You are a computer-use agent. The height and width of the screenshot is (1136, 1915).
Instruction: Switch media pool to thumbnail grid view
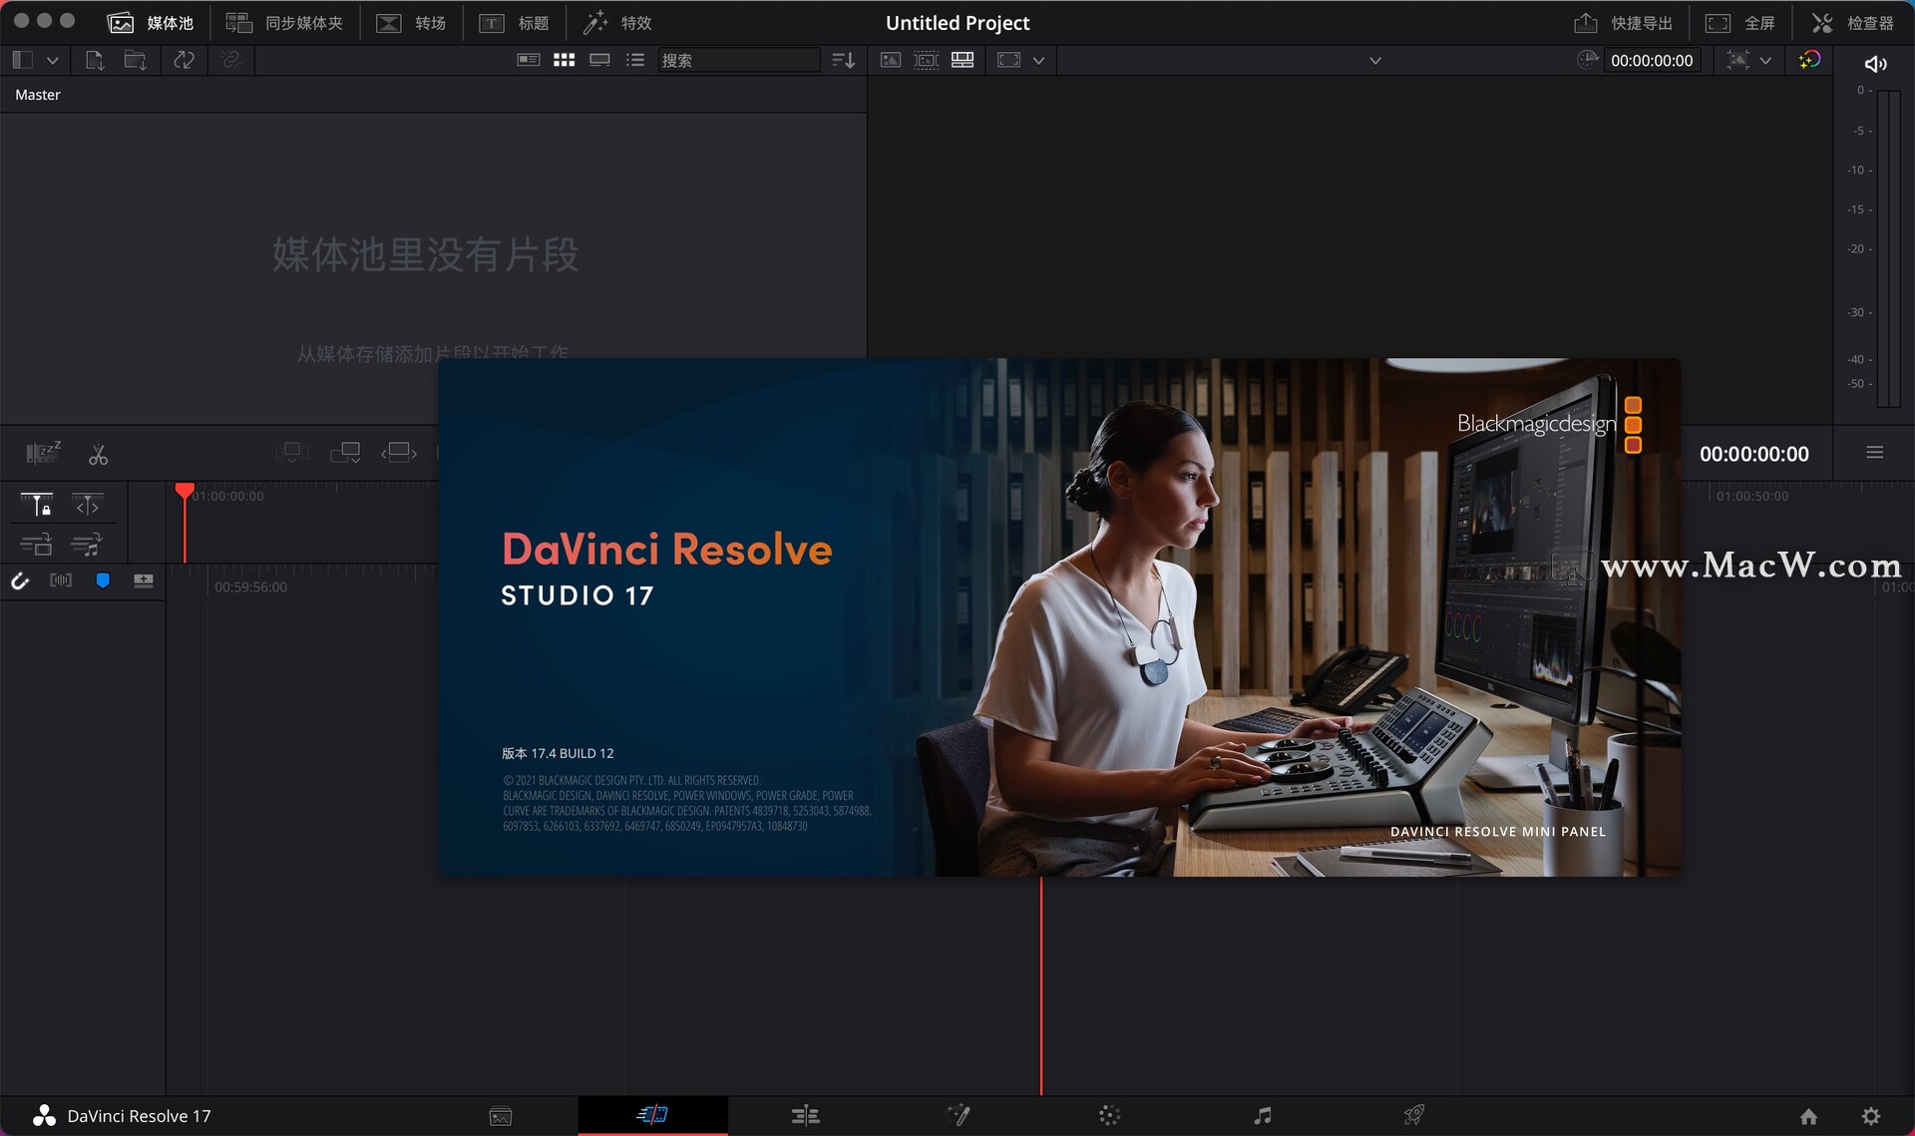pos(564,60)
